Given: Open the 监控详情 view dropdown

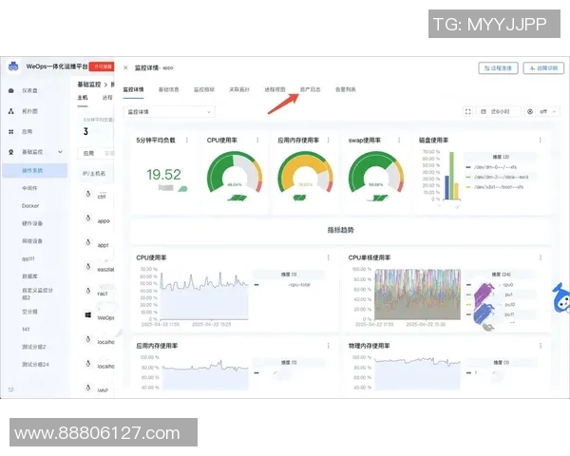Looking at the screenshot, I should tap(169, 112).
